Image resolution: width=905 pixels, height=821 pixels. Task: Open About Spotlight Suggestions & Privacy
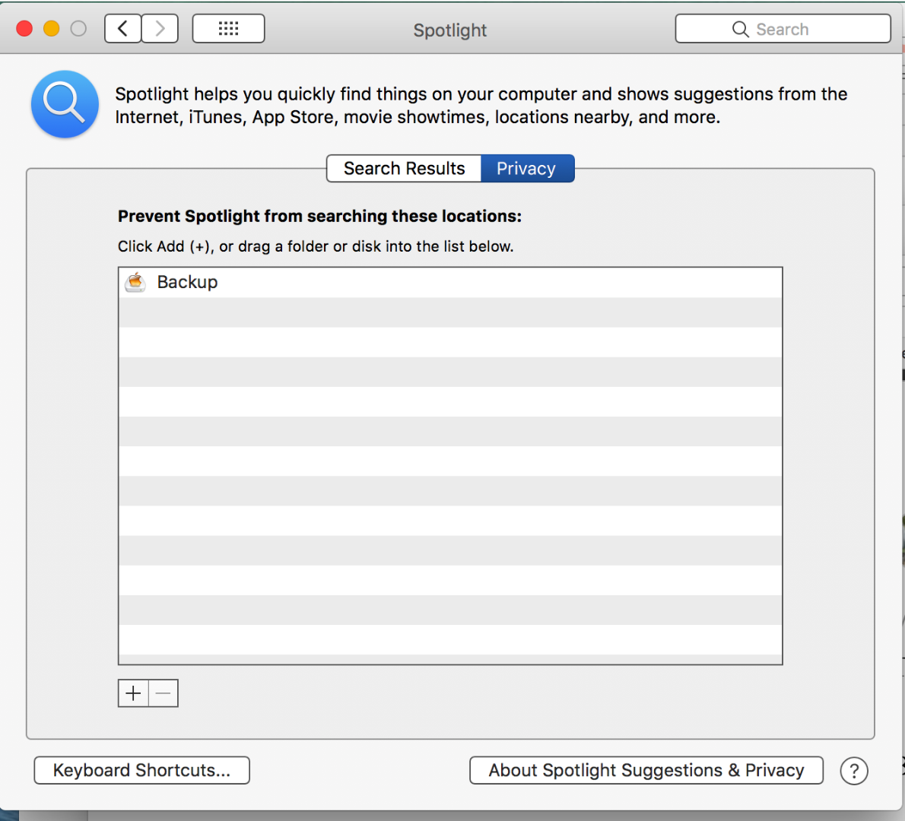click(x=646, y=770)
